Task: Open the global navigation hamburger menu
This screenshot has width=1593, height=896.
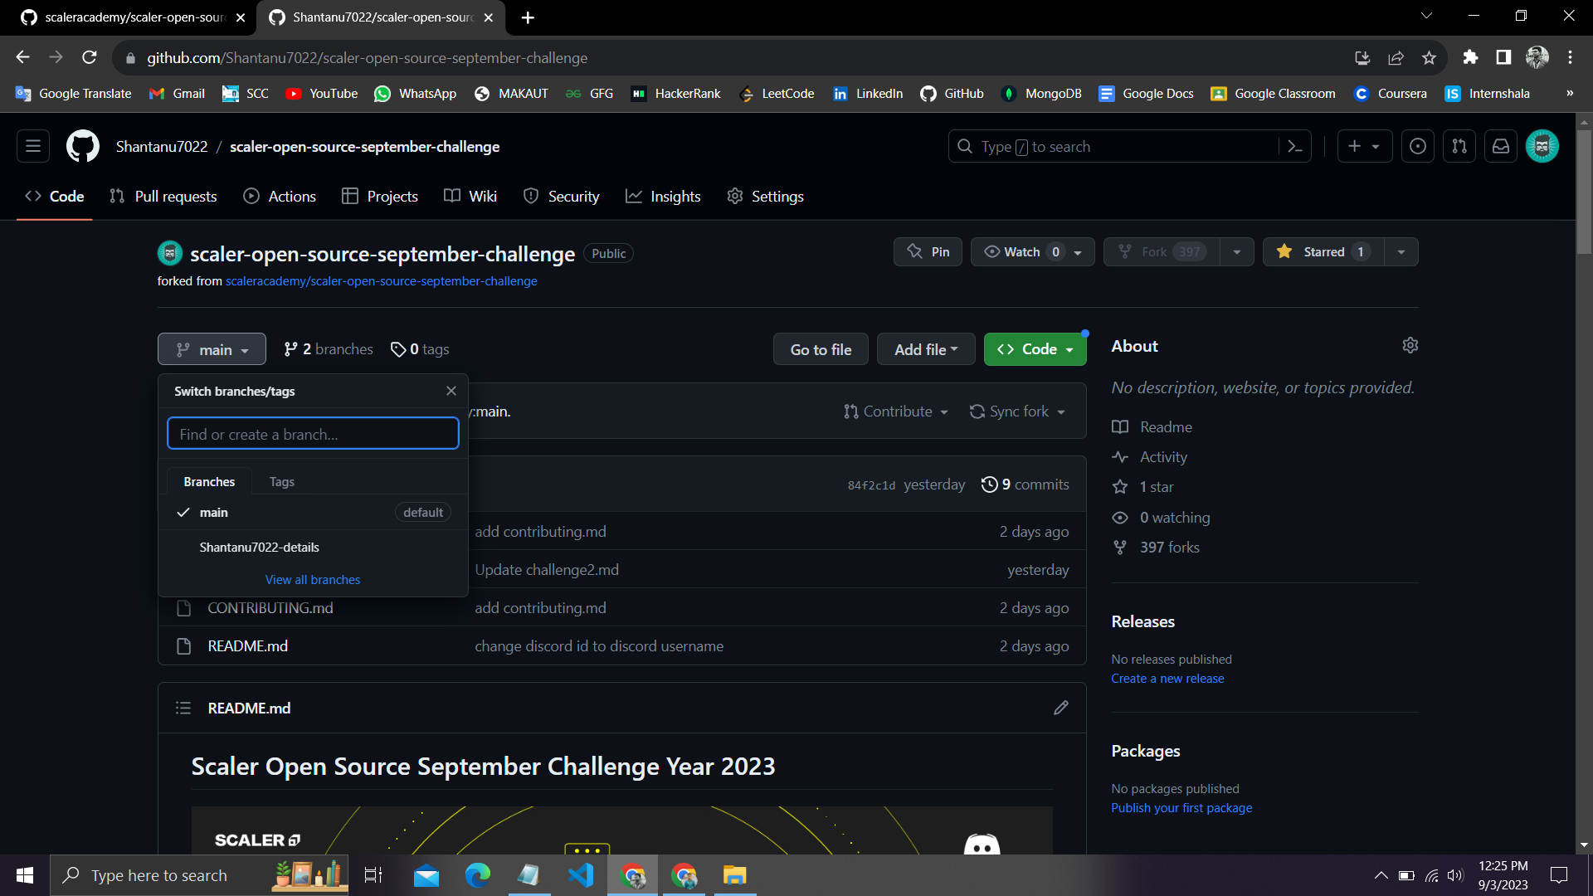Action: click(x=32, y=145)
